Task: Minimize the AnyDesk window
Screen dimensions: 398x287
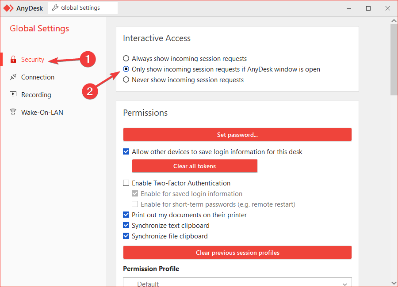Action: pyautogui.click(x=349, y=8)
